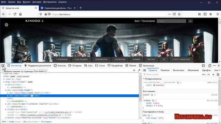Open the hamburger application menu
The height and width of the screenshot is (124, 221).
coord(218,14)
